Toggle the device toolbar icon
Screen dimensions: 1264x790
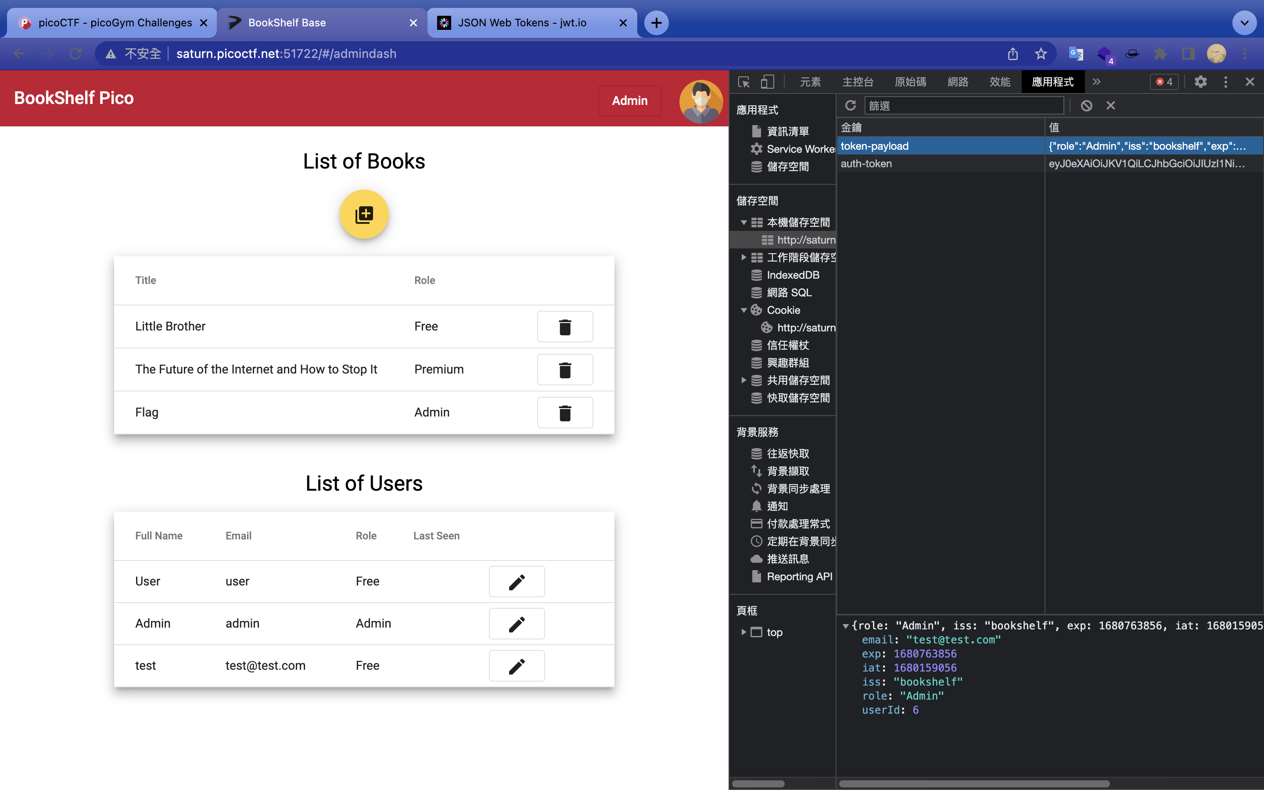767,82
